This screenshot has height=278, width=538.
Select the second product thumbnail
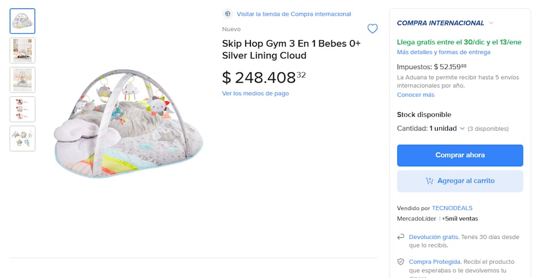click(23, 50)
